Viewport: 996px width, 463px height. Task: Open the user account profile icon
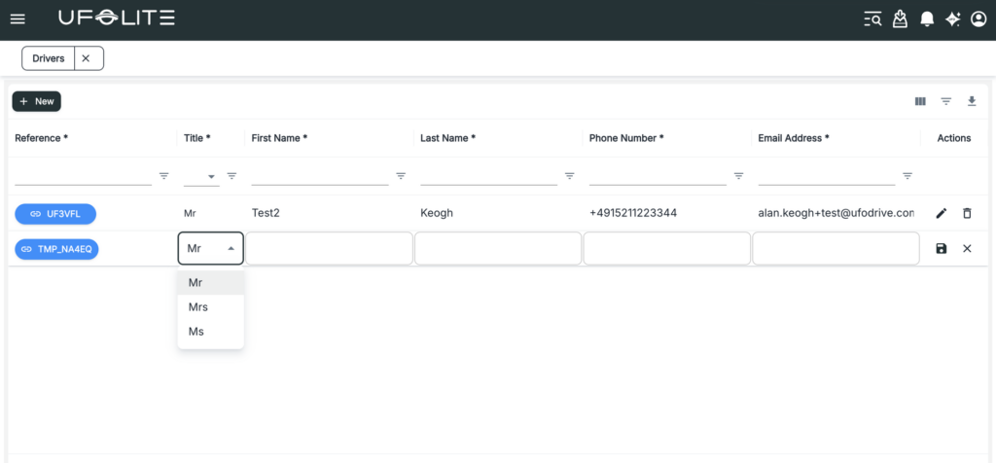click(978, 19)
